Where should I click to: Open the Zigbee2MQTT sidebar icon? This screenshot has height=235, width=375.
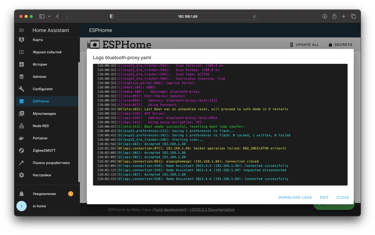(x=22, y=150)
